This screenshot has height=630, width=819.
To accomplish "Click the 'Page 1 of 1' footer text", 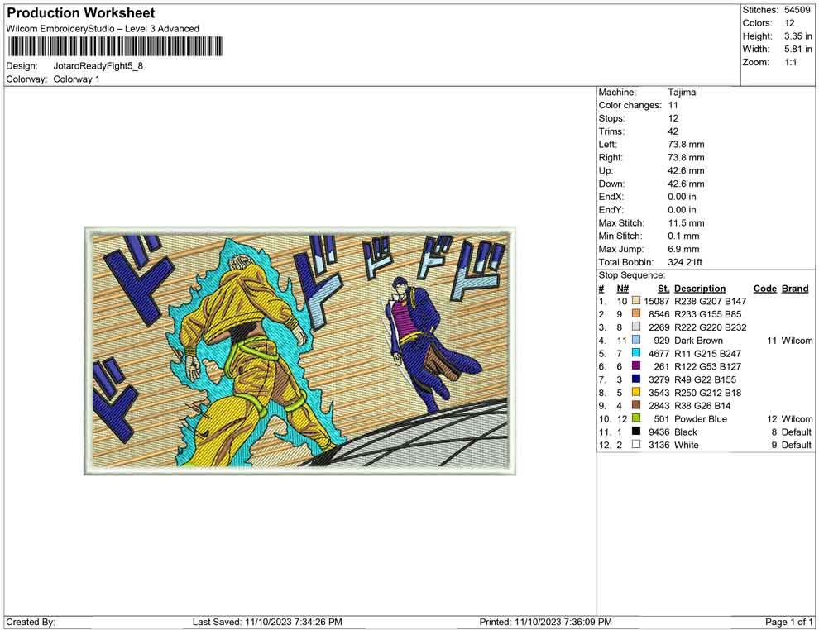I will coord(788,622).
